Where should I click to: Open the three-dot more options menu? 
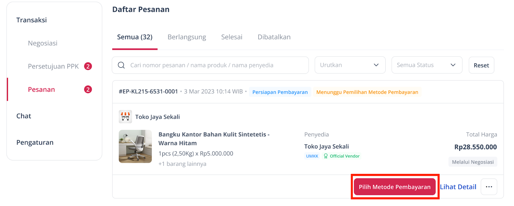point(489,186)
